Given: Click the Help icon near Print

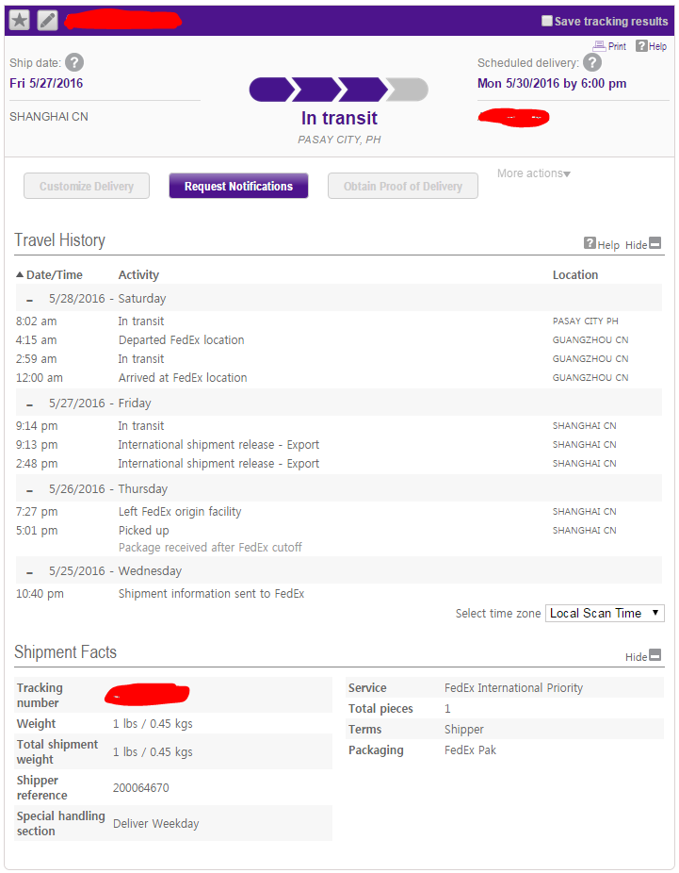Looking at the screenshot, I should coord(641,45).
